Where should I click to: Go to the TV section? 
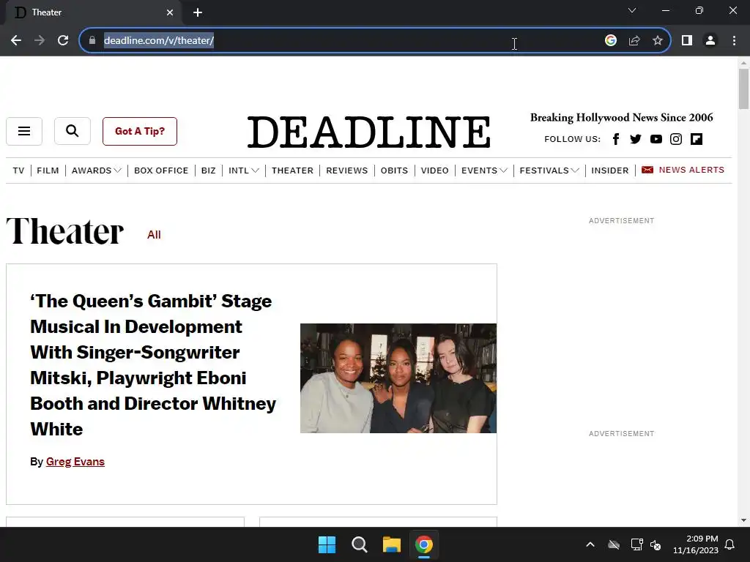pyautogui.click(x=18, y=171)
